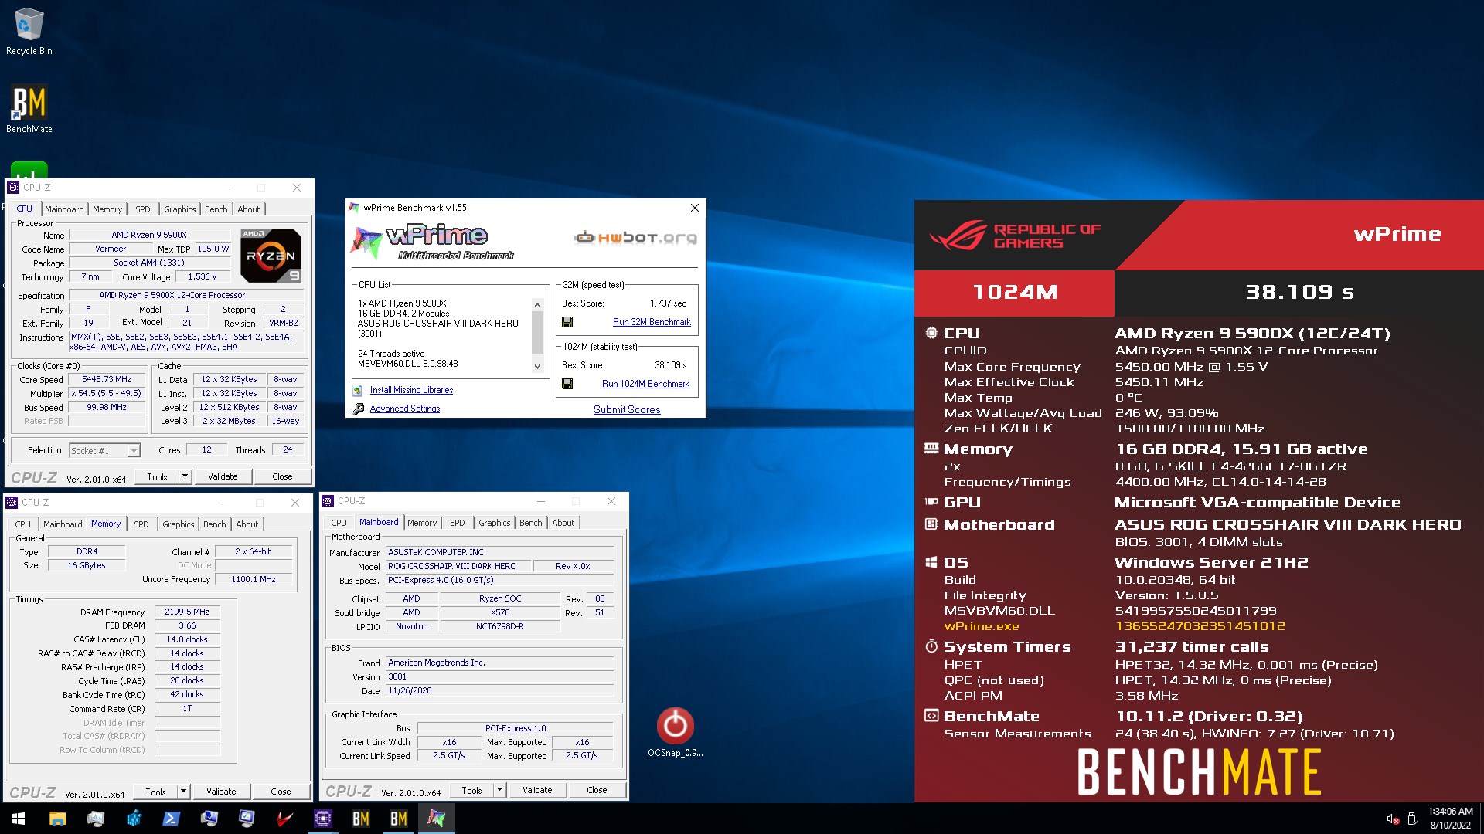Click the CPU List scroll down arrow

point(538,367)
